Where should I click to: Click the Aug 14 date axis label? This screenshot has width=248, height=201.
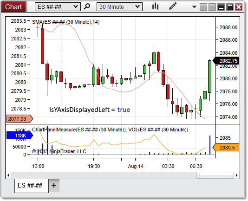pos(136,166)
